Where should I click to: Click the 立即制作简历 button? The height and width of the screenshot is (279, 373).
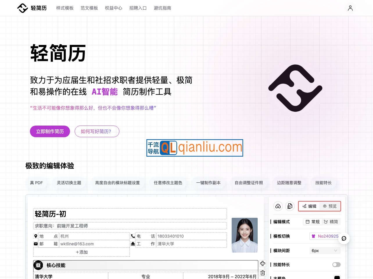50,131
